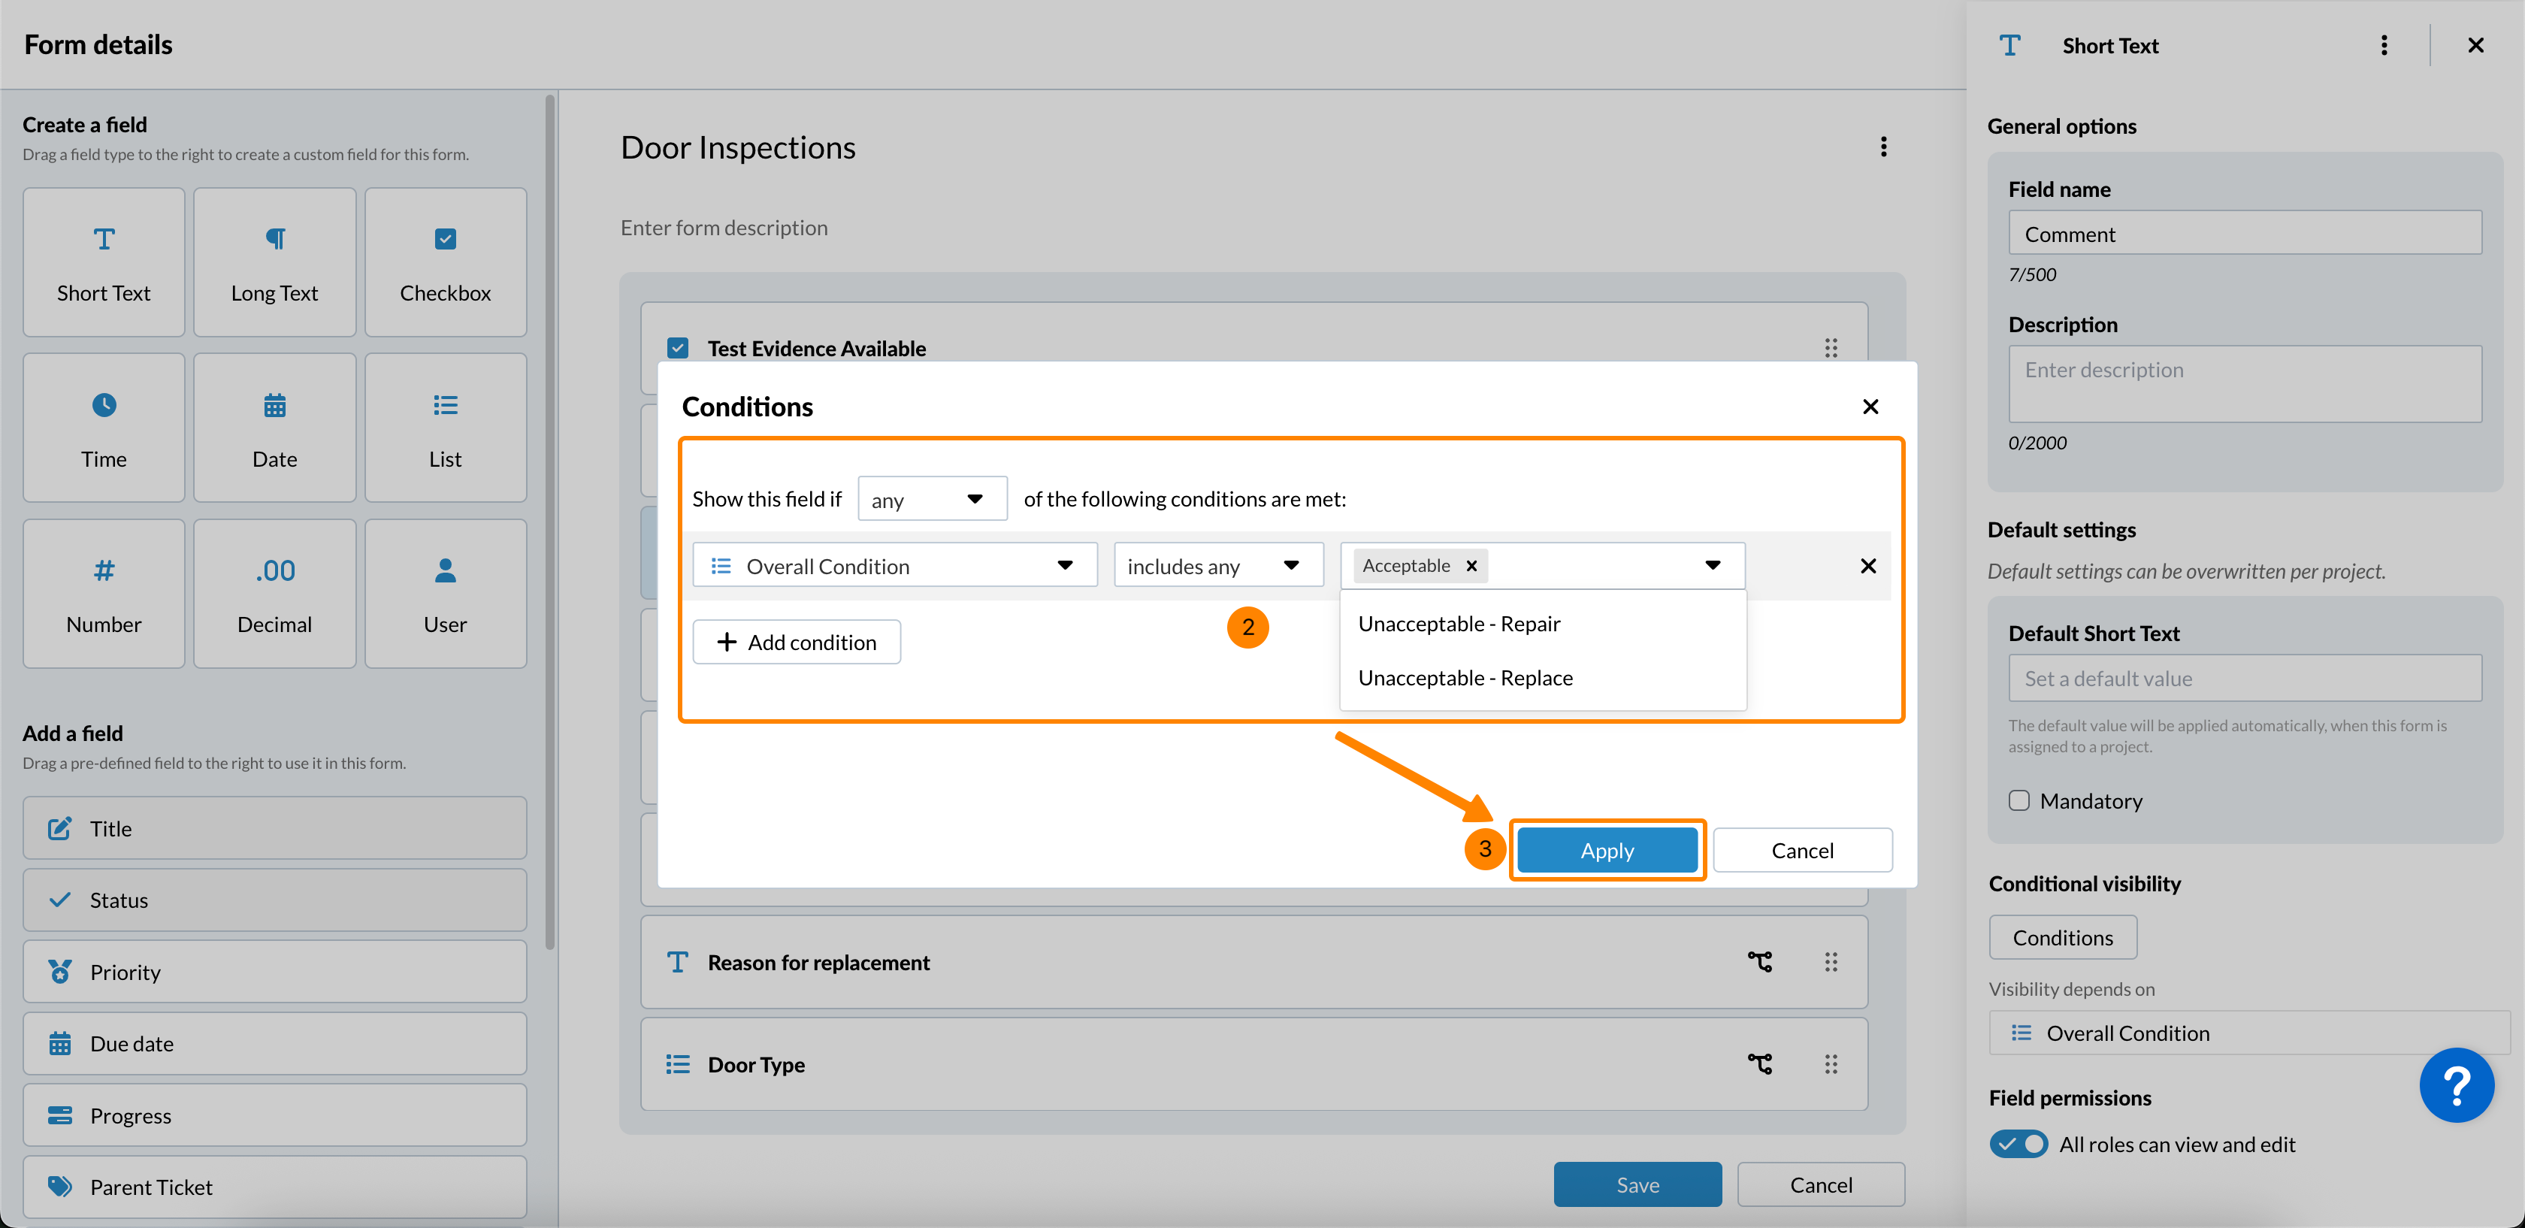This screenshot has width=2525, height=1228.
Task: Choose Unacceptable - Repair option
Action: (1459, 625)
